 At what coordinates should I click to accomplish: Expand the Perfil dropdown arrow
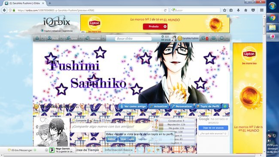point(61,39)
